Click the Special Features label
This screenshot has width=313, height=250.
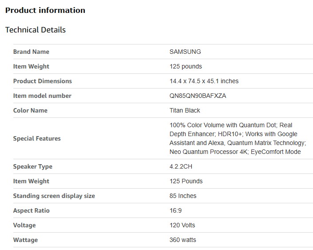point(37,138)
